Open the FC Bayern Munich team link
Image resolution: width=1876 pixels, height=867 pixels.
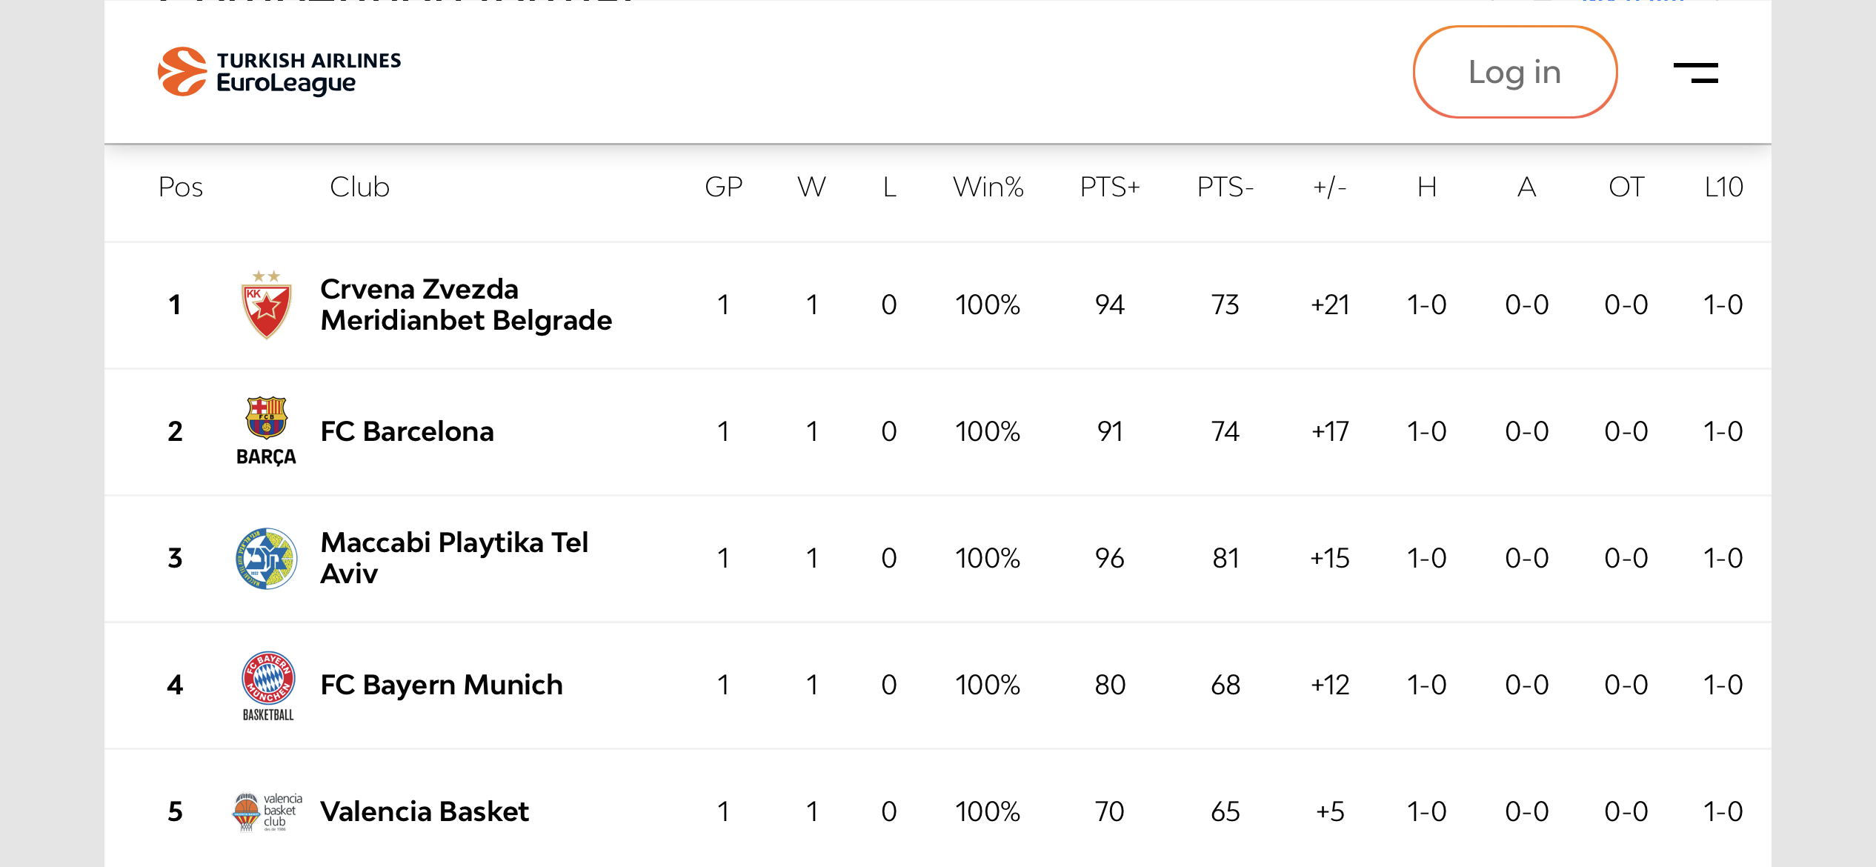click(x=442, y=685)
